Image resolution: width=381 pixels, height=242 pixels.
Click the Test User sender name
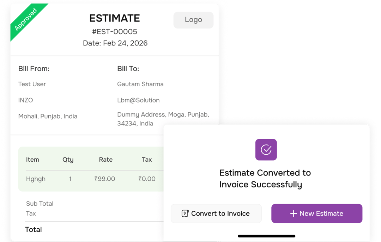(x=32, y=84)
